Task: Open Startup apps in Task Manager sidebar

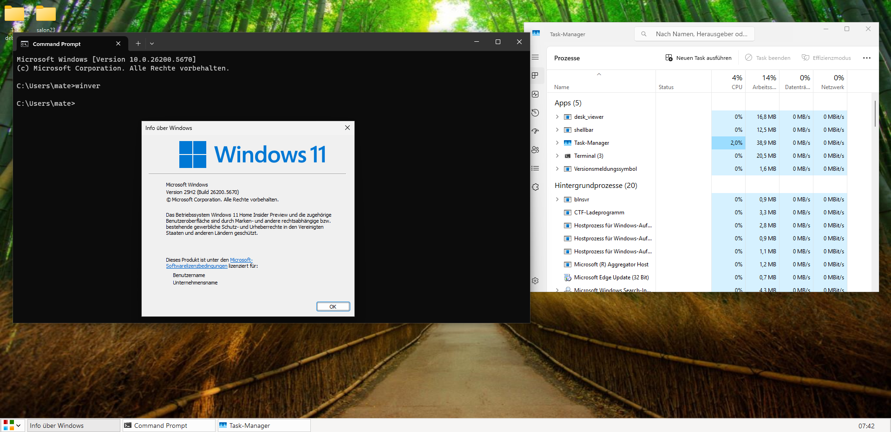Action: (535, 131)
